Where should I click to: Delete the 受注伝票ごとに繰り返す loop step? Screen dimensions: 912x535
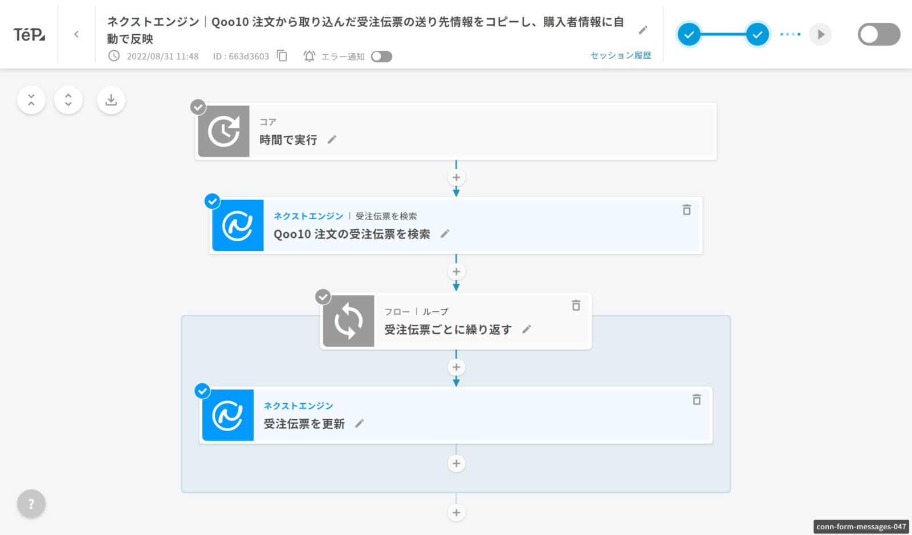(576, 306)
